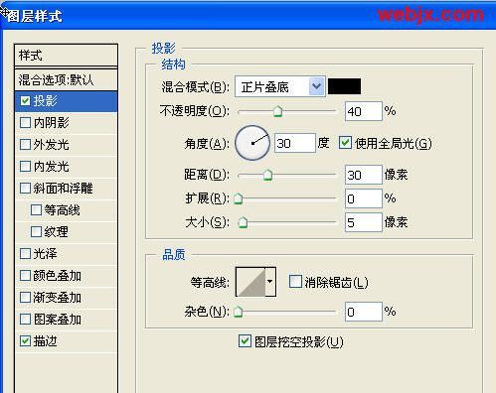
Task: Enable the 纹理 sub-option checkbox
Action: point(36,232)
